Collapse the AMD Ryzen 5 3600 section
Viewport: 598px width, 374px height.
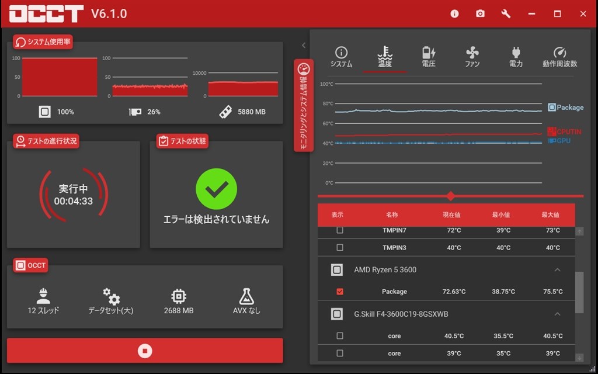tap(557, 270)
